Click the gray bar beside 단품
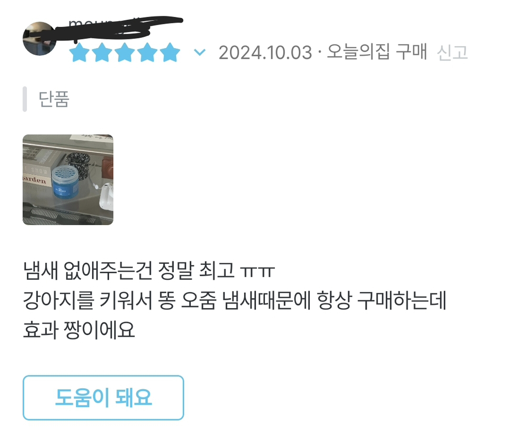Screen dimensions: 510x444 tap(25, 99)
